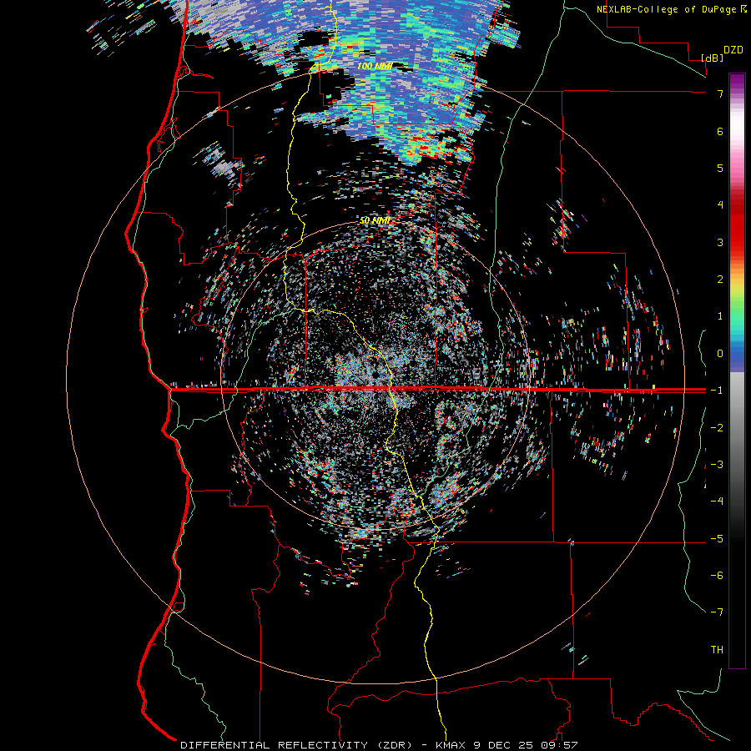Click the 0 value on the scale
Screen dimensions: 751x751
pos(720,354)
